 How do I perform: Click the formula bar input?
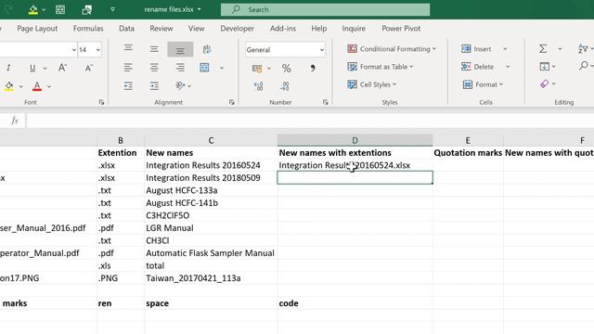(x=310, y=121)
